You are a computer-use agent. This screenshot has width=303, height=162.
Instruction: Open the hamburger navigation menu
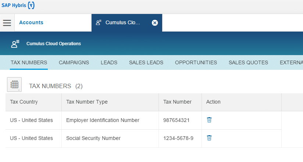coord(7,23)
